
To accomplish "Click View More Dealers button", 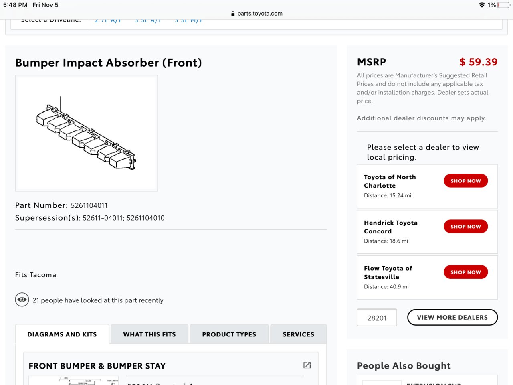I will pyautogui.click(x=452, y=317).
